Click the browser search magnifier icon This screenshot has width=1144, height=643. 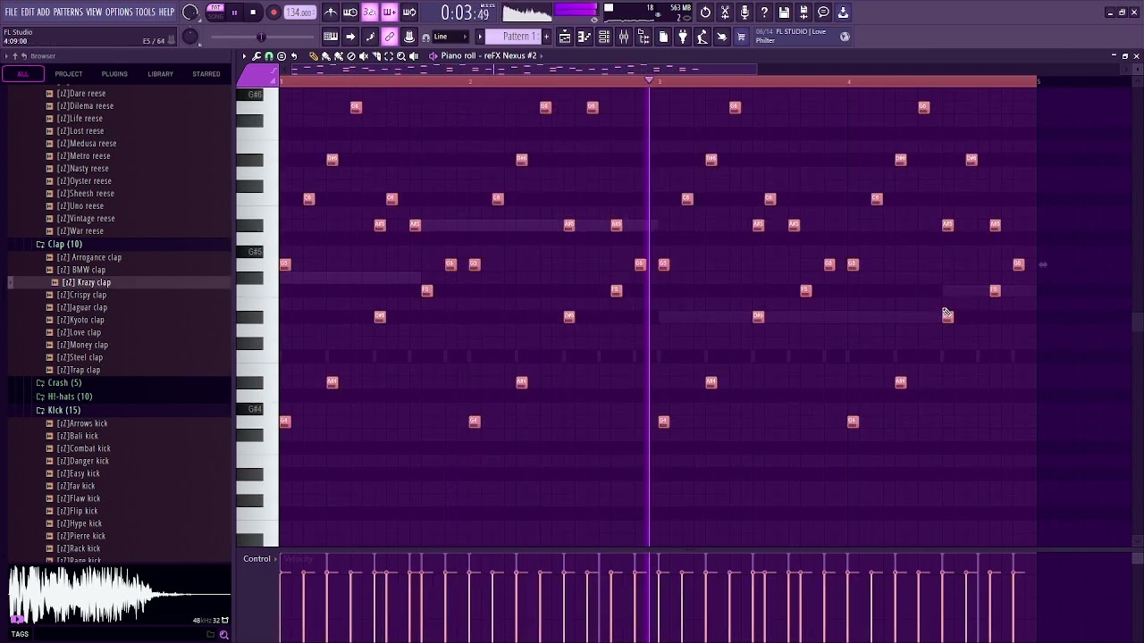pyautogui.click(x=223, y=635)
